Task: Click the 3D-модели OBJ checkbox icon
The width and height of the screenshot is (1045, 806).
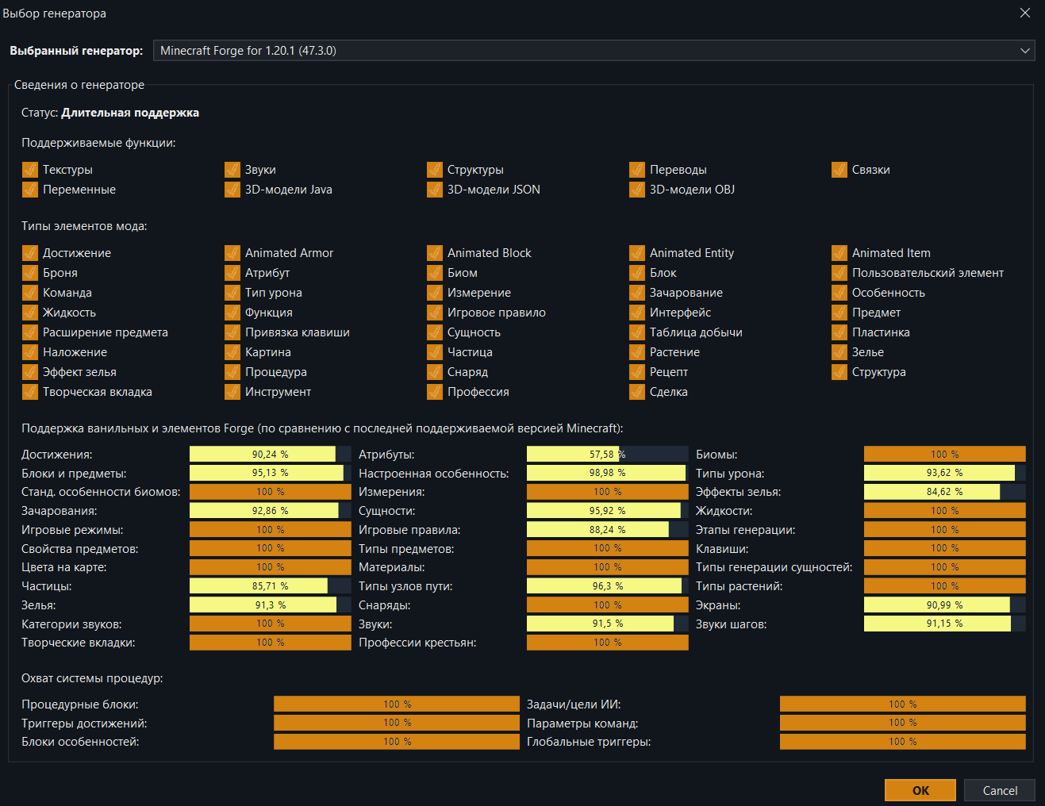Action: click(637, 190)
